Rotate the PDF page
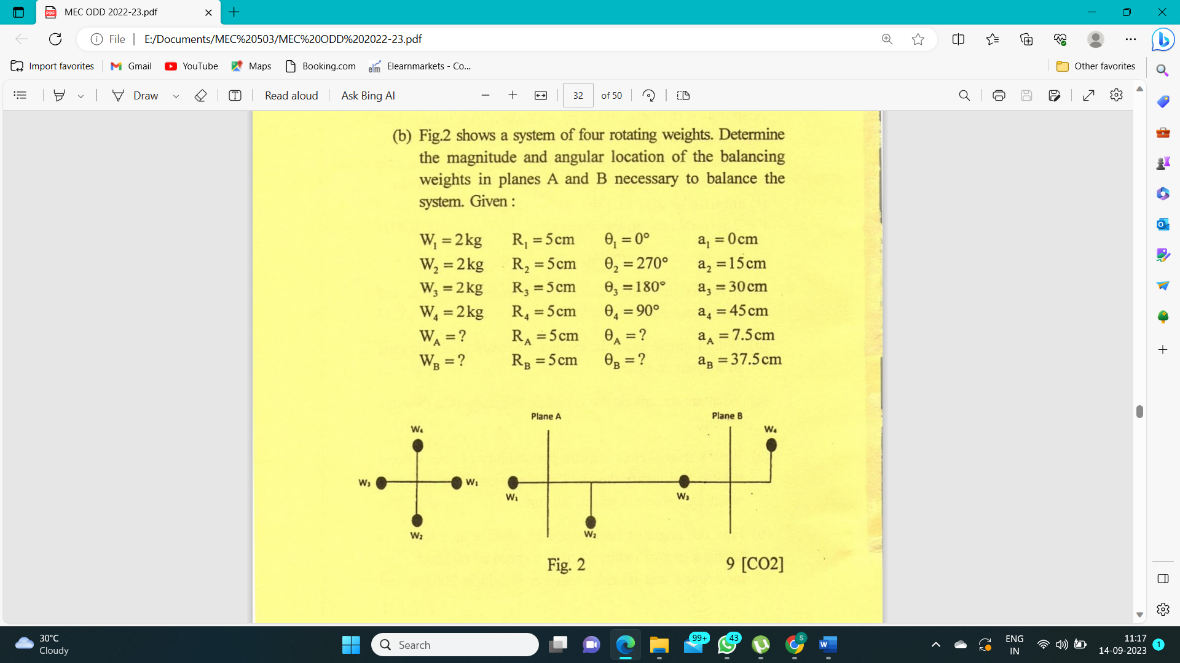 [649, 95]
